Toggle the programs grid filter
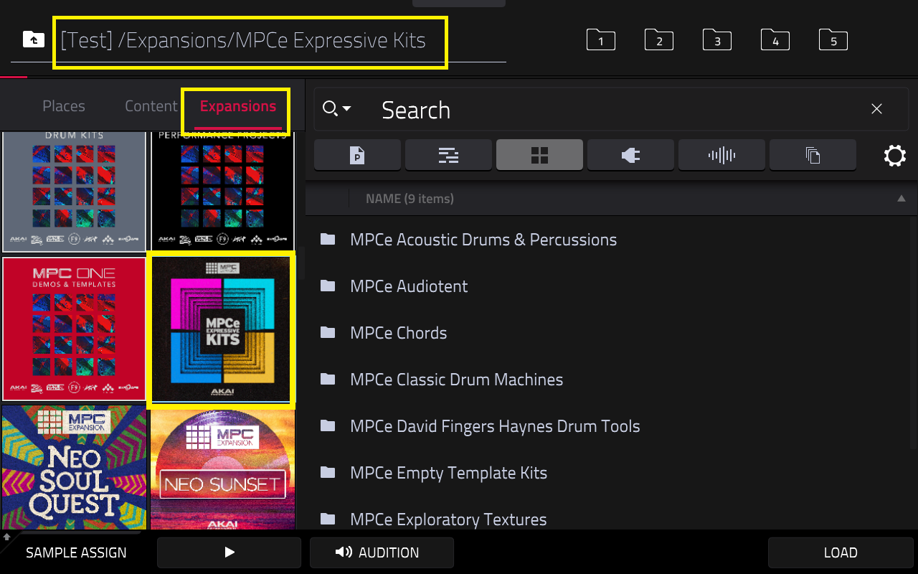 click(539, 155)
